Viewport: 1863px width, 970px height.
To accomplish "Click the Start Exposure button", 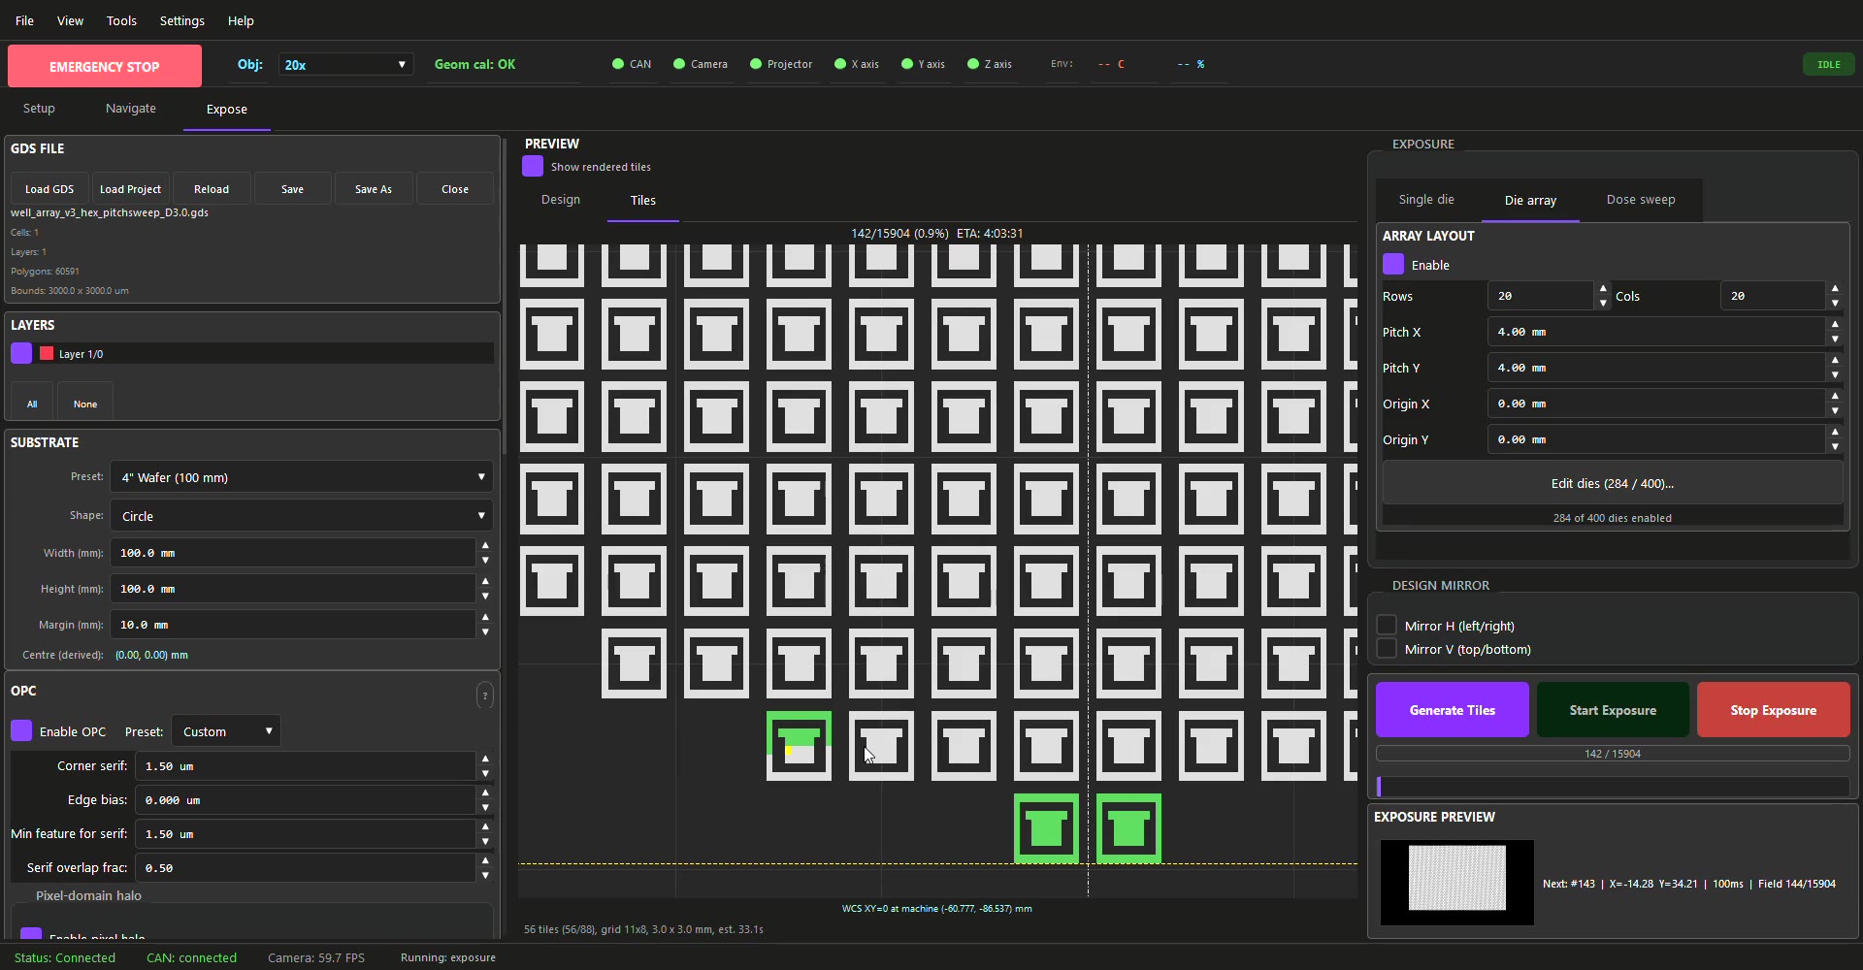I will pyautogui.click(x=1613, y=710).
